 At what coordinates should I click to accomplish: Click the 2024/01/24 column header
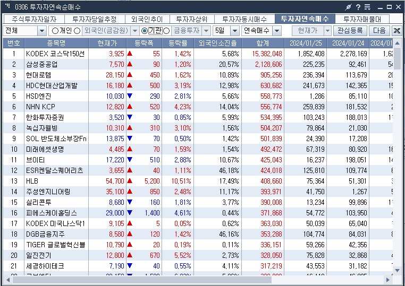click(x=348, y=43)
